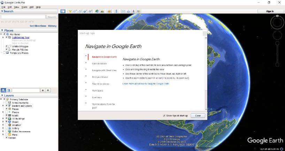Toggle the My Places checkbox
Image resolution: width=285 pixels, height=151 pixels.
click(5, 34)
